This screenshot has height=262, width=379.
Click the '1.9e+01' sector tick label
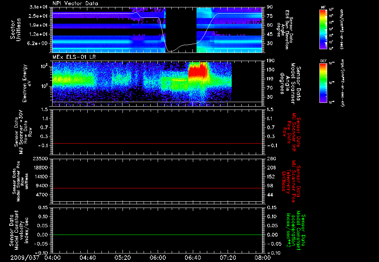pos(38,25)
